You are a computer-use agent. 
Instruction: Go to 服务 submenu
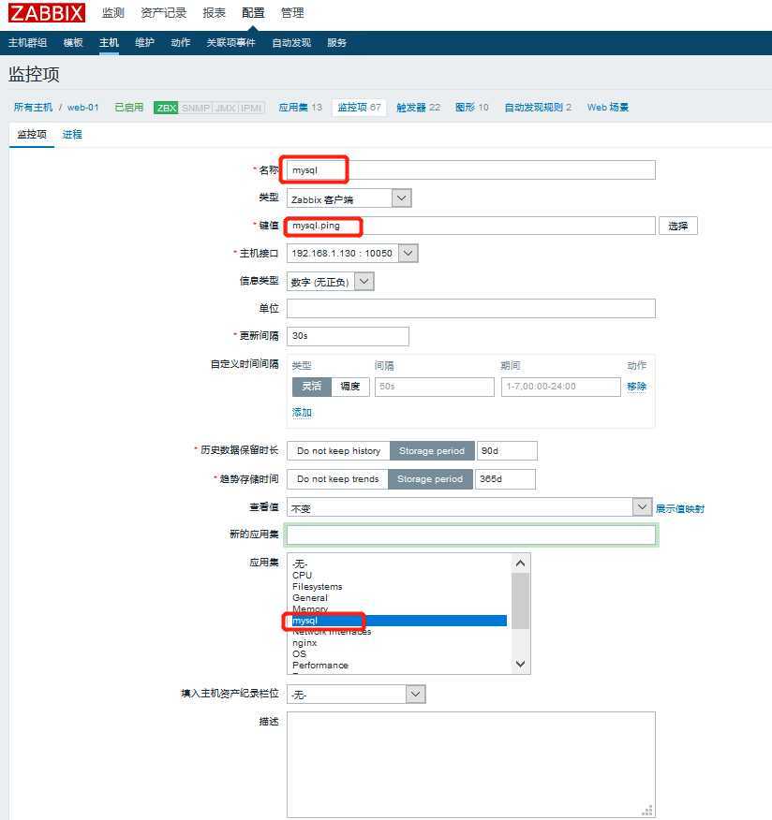336,43
